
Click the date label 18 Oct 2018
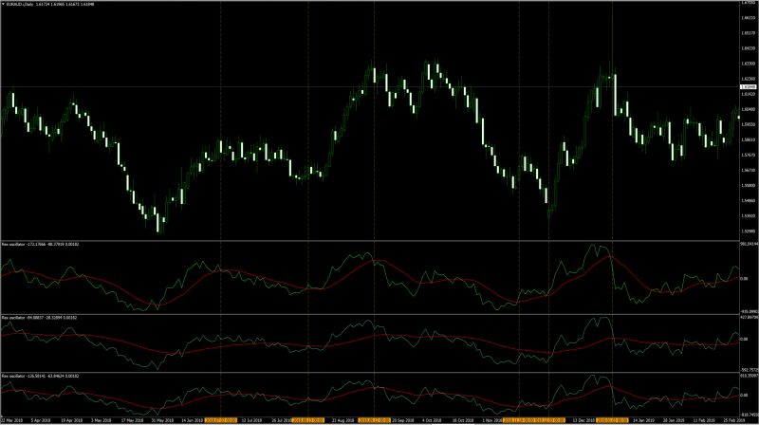point(462,420)
